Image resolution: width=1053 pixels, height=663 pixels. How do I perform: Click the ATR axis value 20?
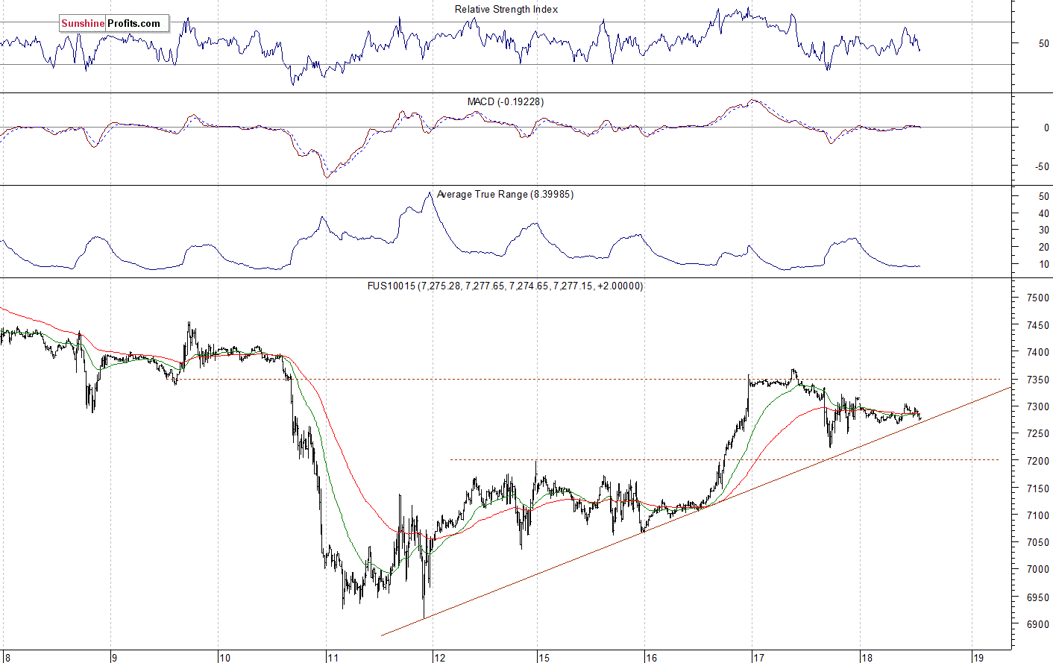tap(1043, 248)
